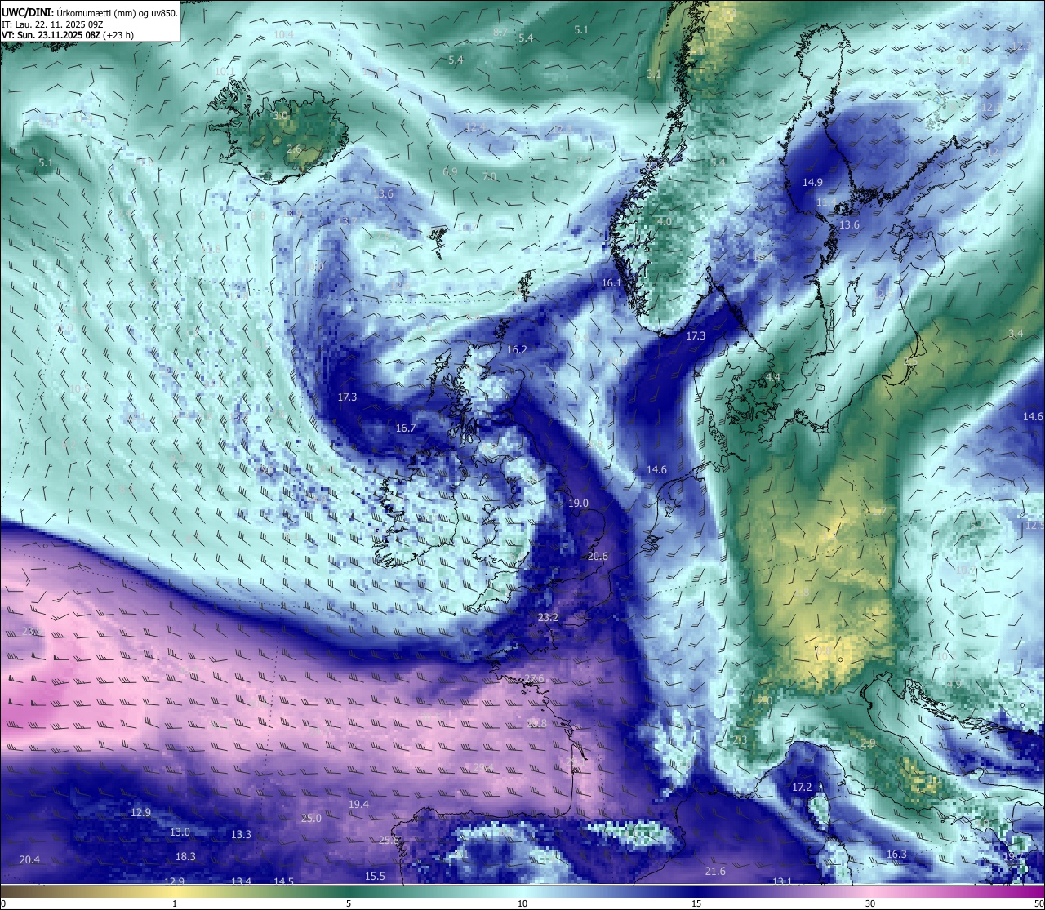Screen dimensions: 1045x910
Task: Click the 20.6 value on the map
Action: [598, 557]
